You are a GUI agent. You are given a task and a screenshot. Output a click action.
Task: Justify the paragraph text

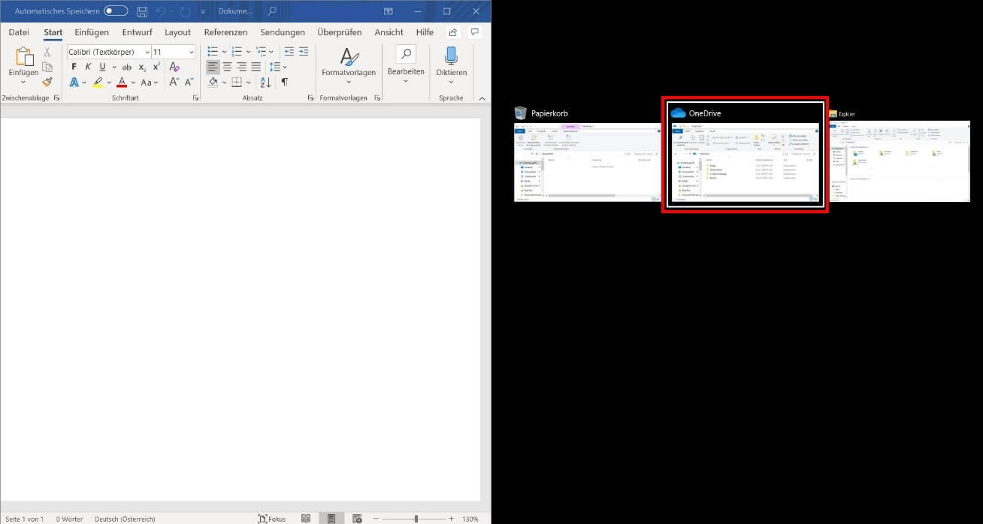coord(256,67)
